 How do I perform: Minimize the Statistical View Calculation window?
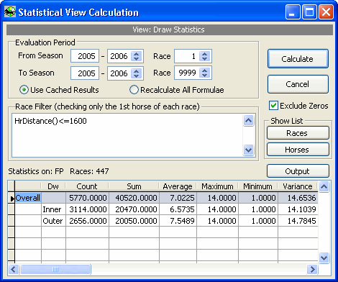click(x=293, y=12)
